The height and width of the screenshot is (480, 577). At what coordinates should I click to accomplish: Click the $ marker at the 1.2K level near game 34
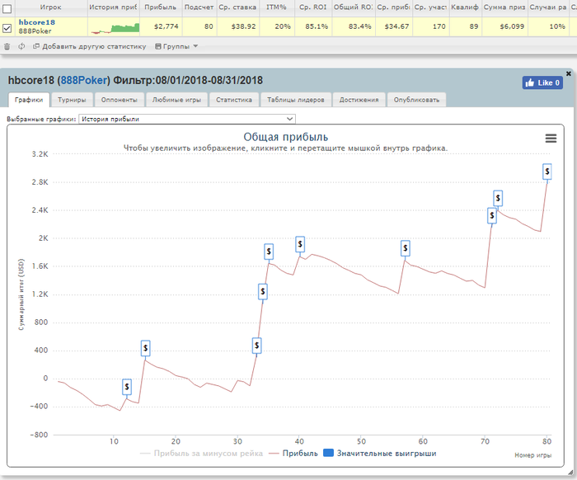point(263,291)
